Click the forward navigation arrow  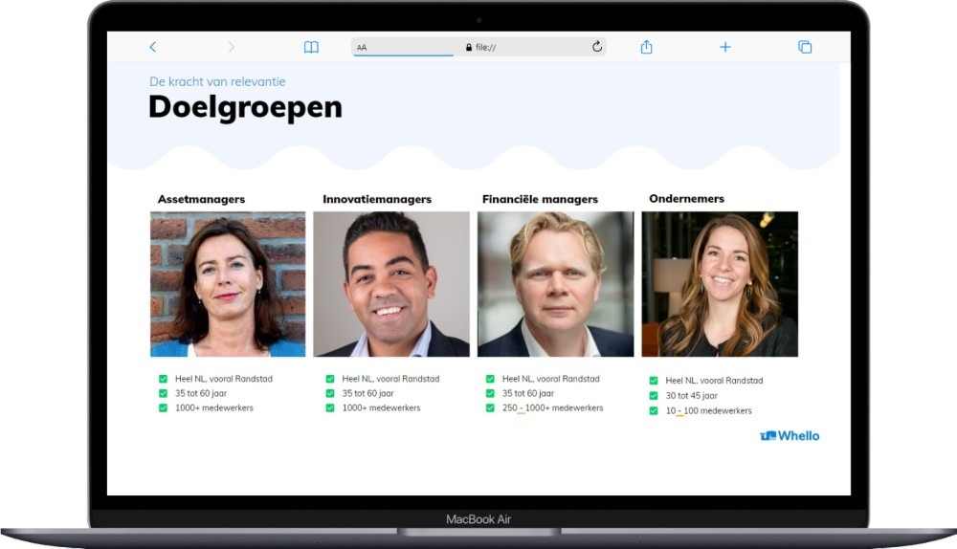pyautogui.click(x=231, y=47)
